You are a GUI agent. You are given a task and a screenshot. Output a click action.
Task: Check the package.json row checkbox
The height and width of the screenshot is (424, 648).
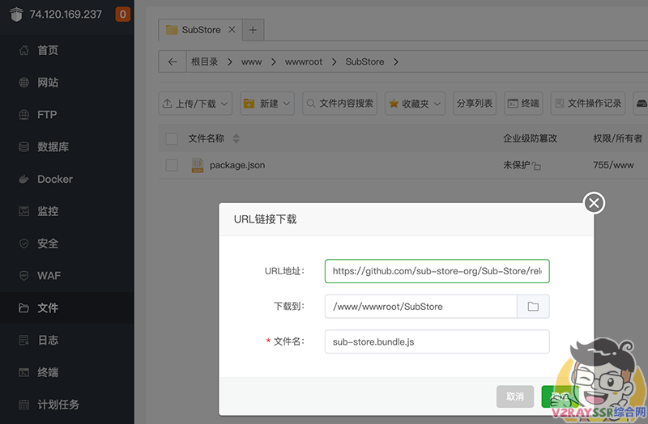[172, 165]
